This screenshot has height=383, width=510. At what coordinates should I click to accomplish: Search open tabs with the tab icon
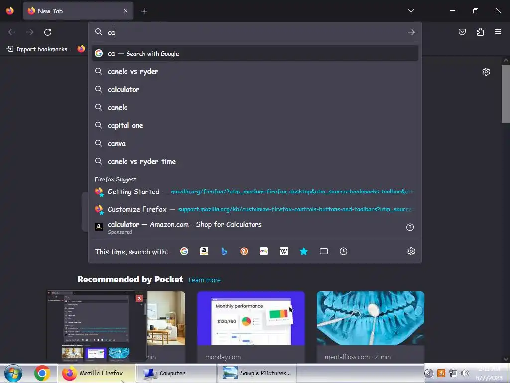click(324, 251)
